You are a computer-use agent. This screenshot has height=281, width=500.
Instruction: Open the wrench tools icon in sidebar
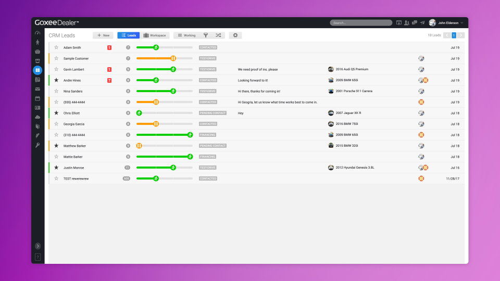[x=37, y=145]
